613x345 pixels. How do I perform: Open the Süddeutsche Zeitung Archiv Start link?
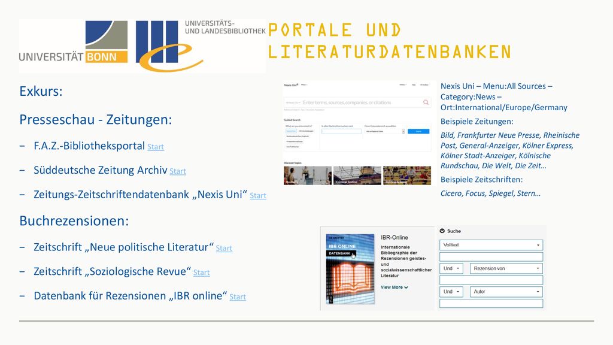pos(177,171)
